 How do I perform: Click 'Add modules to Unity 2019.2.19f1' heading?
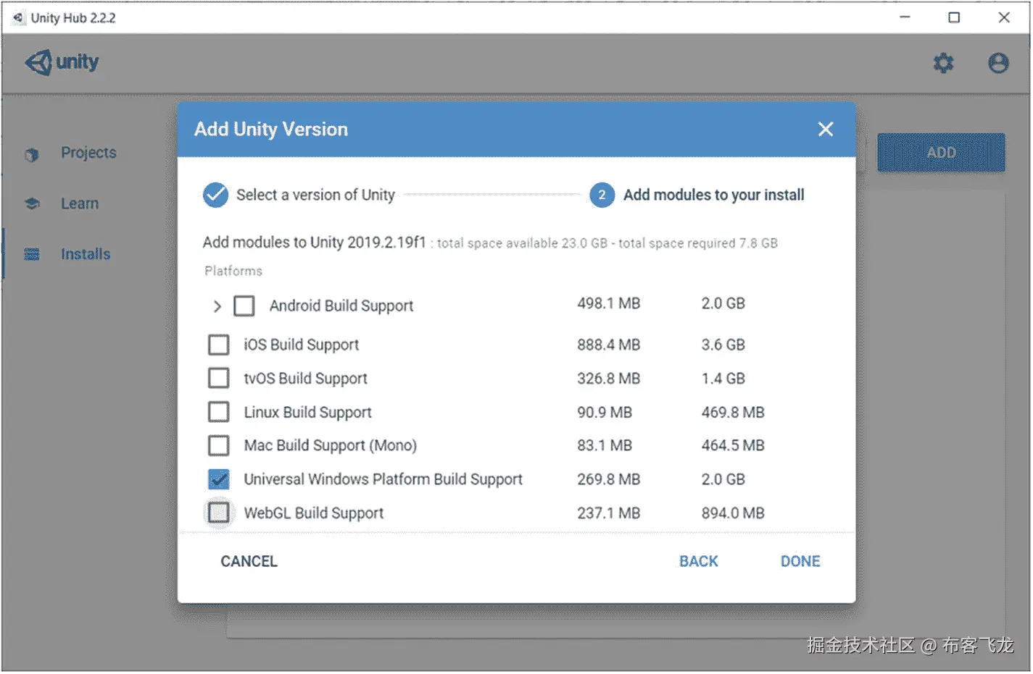click(x=314, y=242)
